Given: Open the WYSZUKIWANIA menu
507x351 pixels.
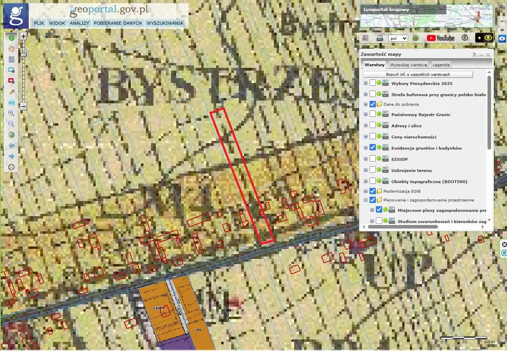Looking at the screenshot, I should pyautogui.click(x=165, y=23).
